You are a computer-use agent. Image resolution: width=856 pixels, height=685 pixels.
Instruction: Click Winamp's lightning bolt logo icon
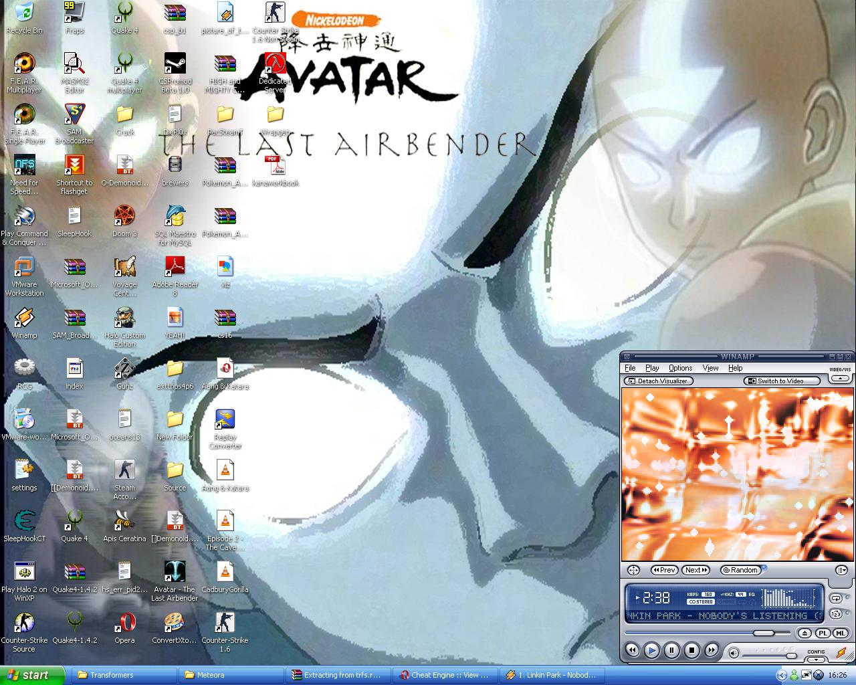click(841, 653)
